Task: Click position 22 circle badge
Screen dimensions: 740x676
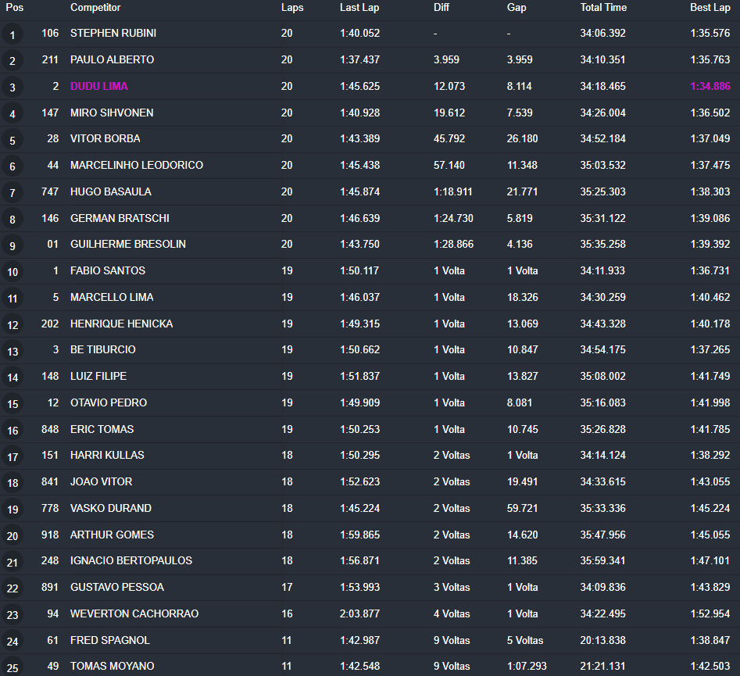Action: [13, 588]
